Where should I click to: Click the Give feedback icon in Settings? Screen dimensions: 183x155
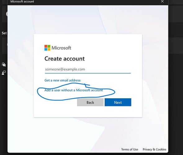point(4,73)
